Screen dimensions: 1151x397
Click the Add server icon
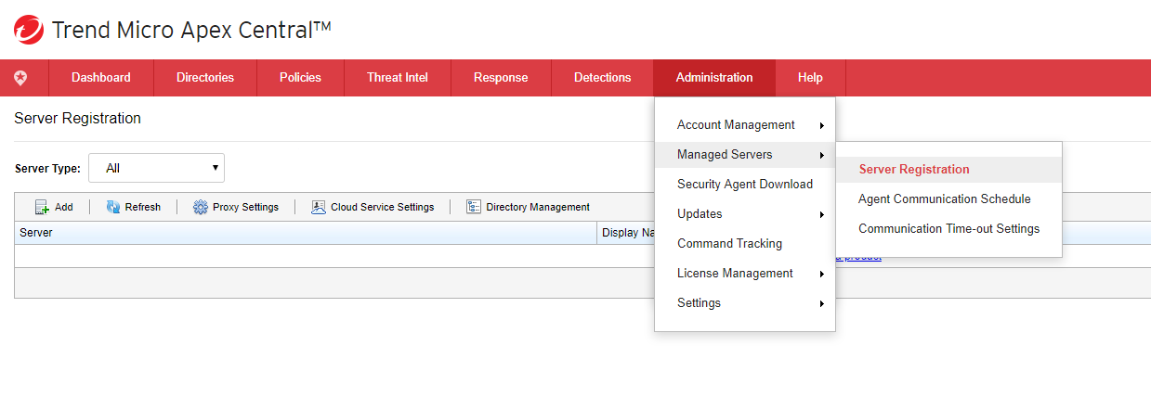[42, 207]
